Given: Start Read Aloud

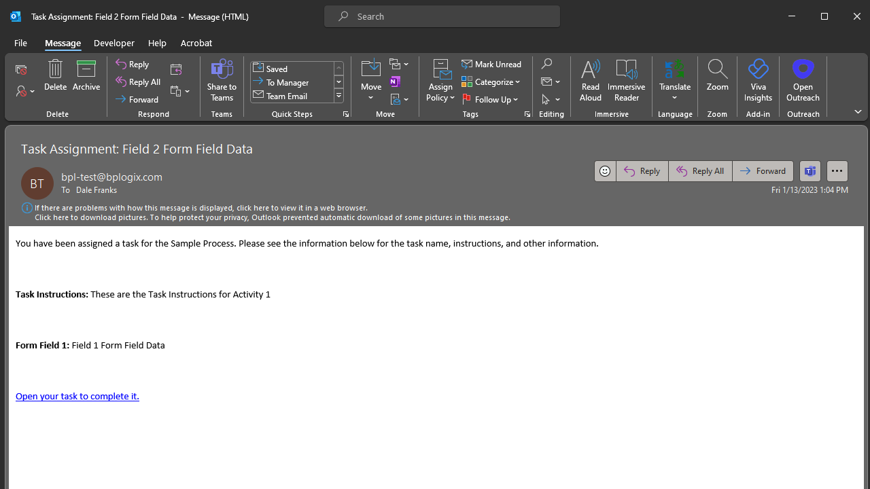Looking at the screenshot, I should tap(590, 80).
